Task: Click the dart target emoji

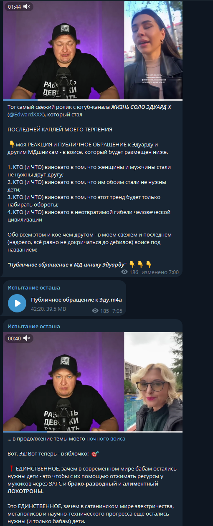Action: [95, 453]
